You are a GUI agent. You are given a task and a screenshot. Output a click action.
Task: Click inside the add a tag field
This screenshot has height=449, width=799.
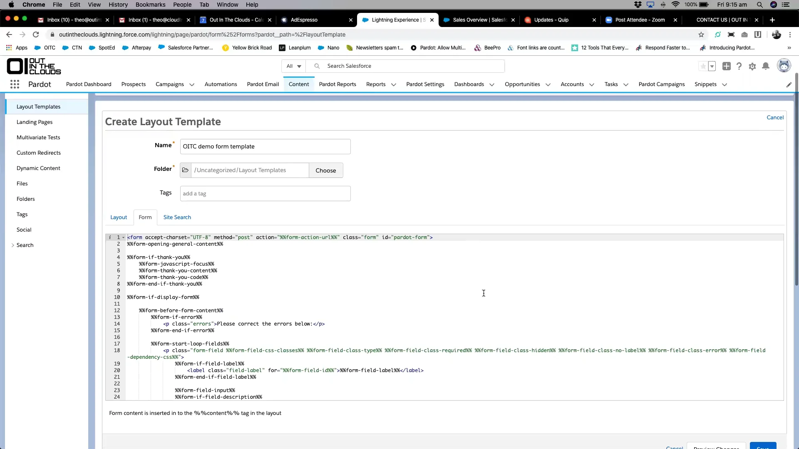click(x=265, y=193)
